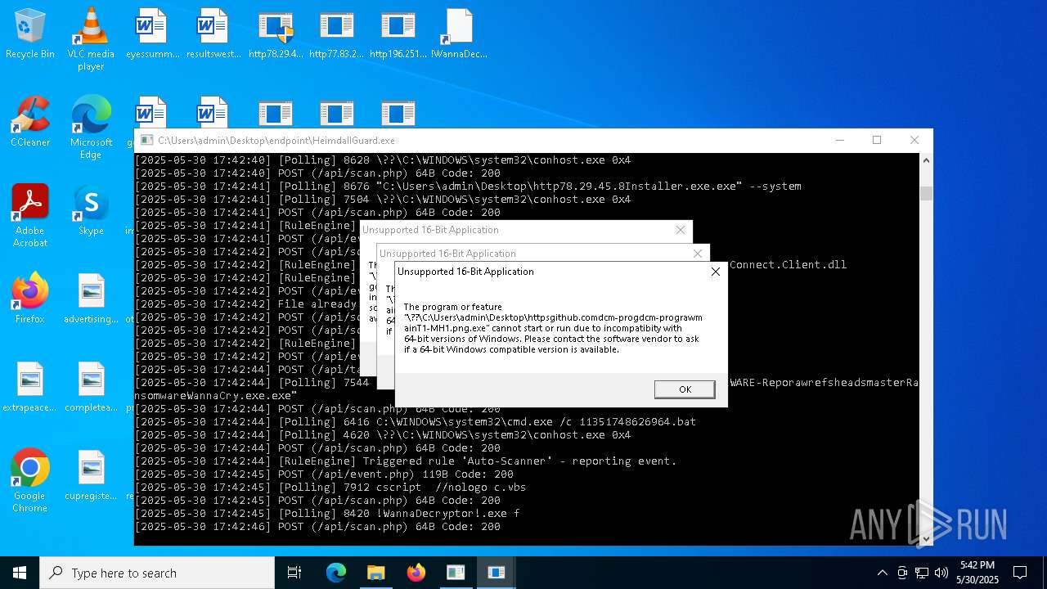Open the volume control tray icon
This screenshot has width=1047, height=589.
tap(941, 573)
